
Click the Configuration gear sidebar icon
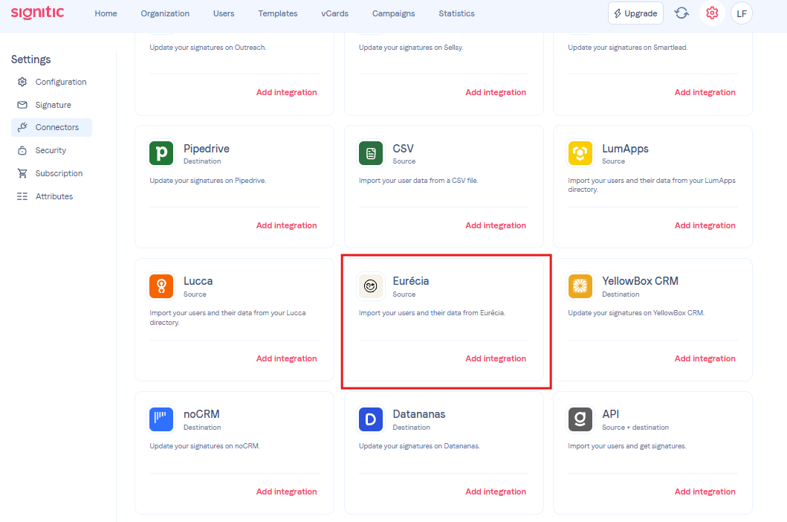22,82
